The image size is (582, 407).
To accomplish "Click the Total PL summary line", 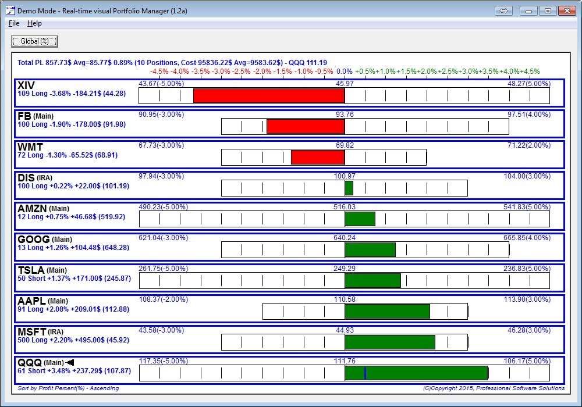I will [x=172, y=63].
